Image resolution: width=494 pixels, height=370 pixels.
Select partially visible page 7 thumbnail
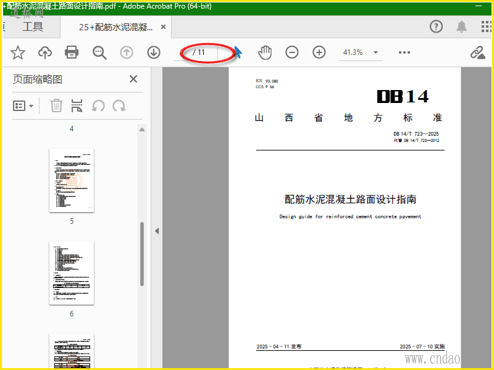tap(72, 350)
